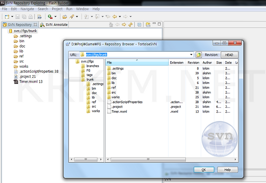This screenshot has height=183, width=266.
Task: Close the SVN Repository tab
Action: point(35,25)
